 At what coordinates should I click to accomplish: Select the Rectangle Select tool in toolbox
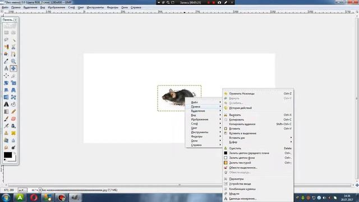coord(6,33)
